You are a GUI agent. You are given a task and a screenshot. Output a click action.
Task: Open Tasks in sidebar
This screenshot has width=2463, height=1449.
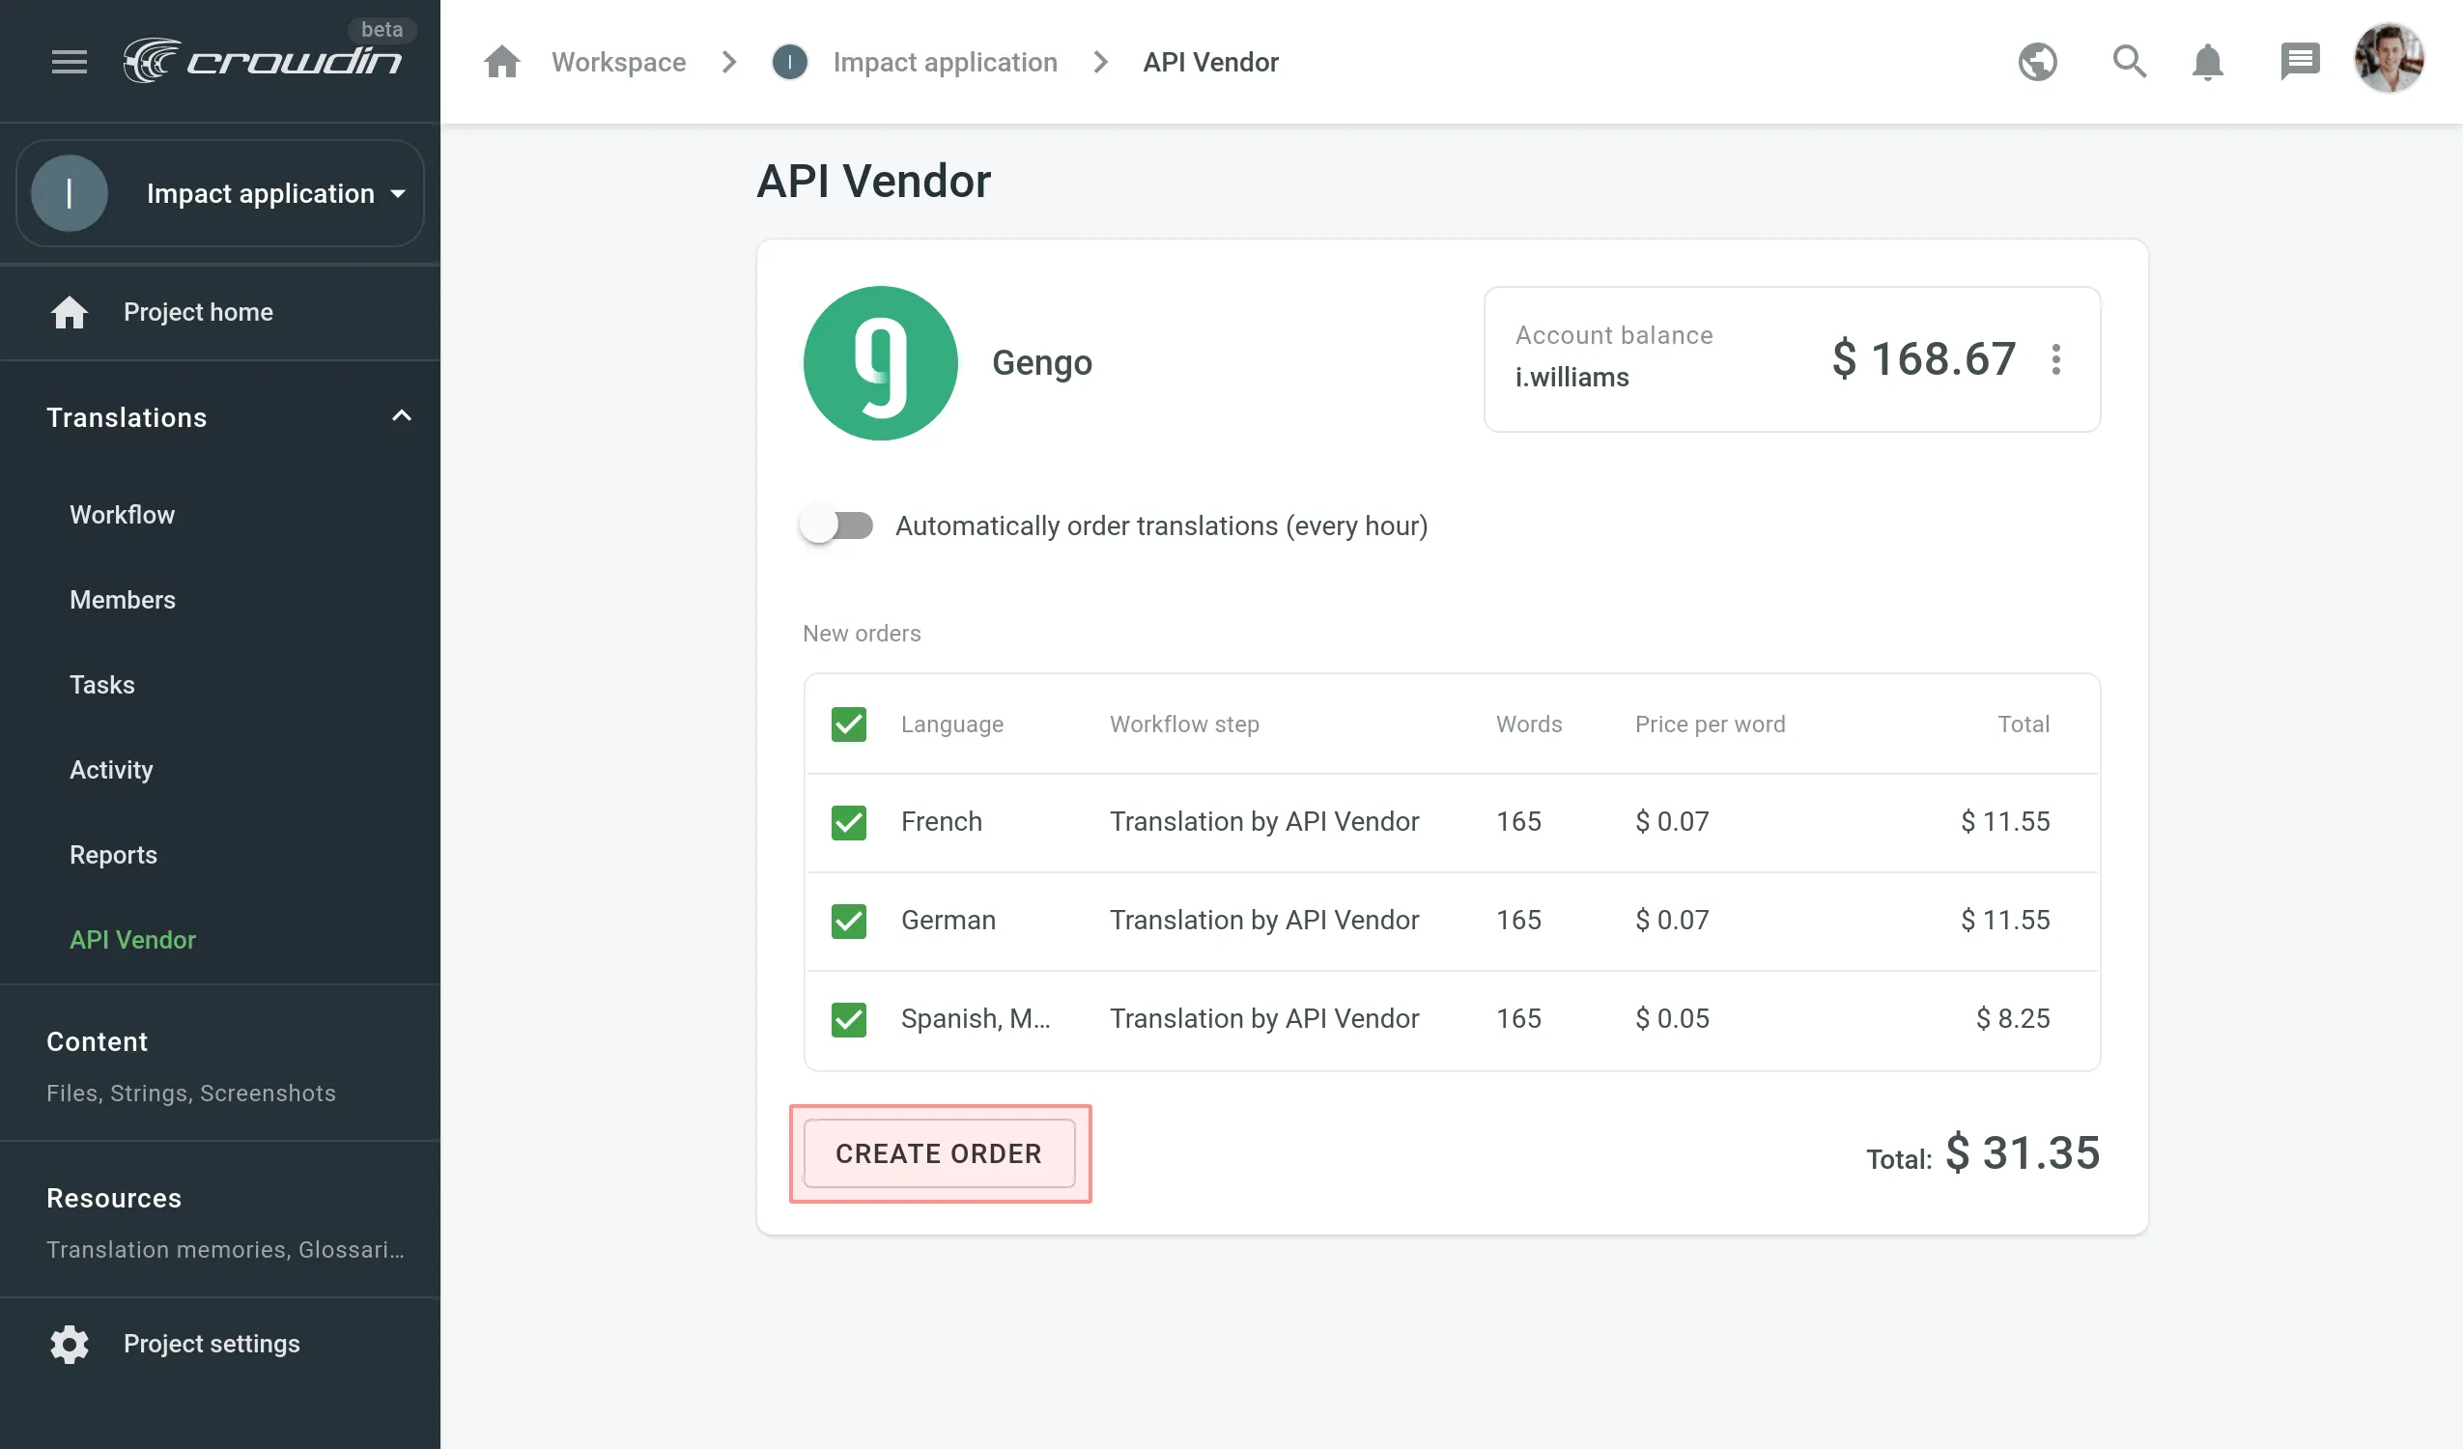(x=101, y=685)
